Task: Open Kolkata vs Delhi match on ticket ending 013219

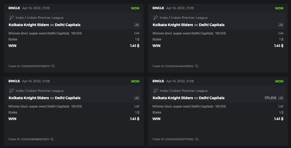Action: 44,98
